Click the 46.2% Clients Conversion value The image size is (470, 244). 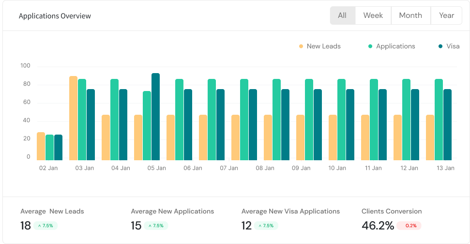(377, 226)
